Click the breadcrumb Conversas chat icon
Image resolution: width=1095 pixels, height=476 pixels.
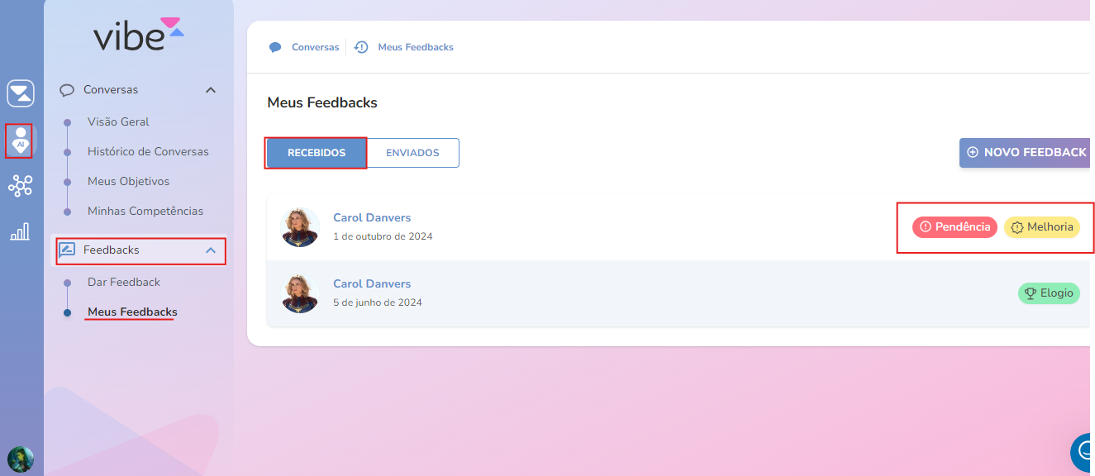point(275,47)
